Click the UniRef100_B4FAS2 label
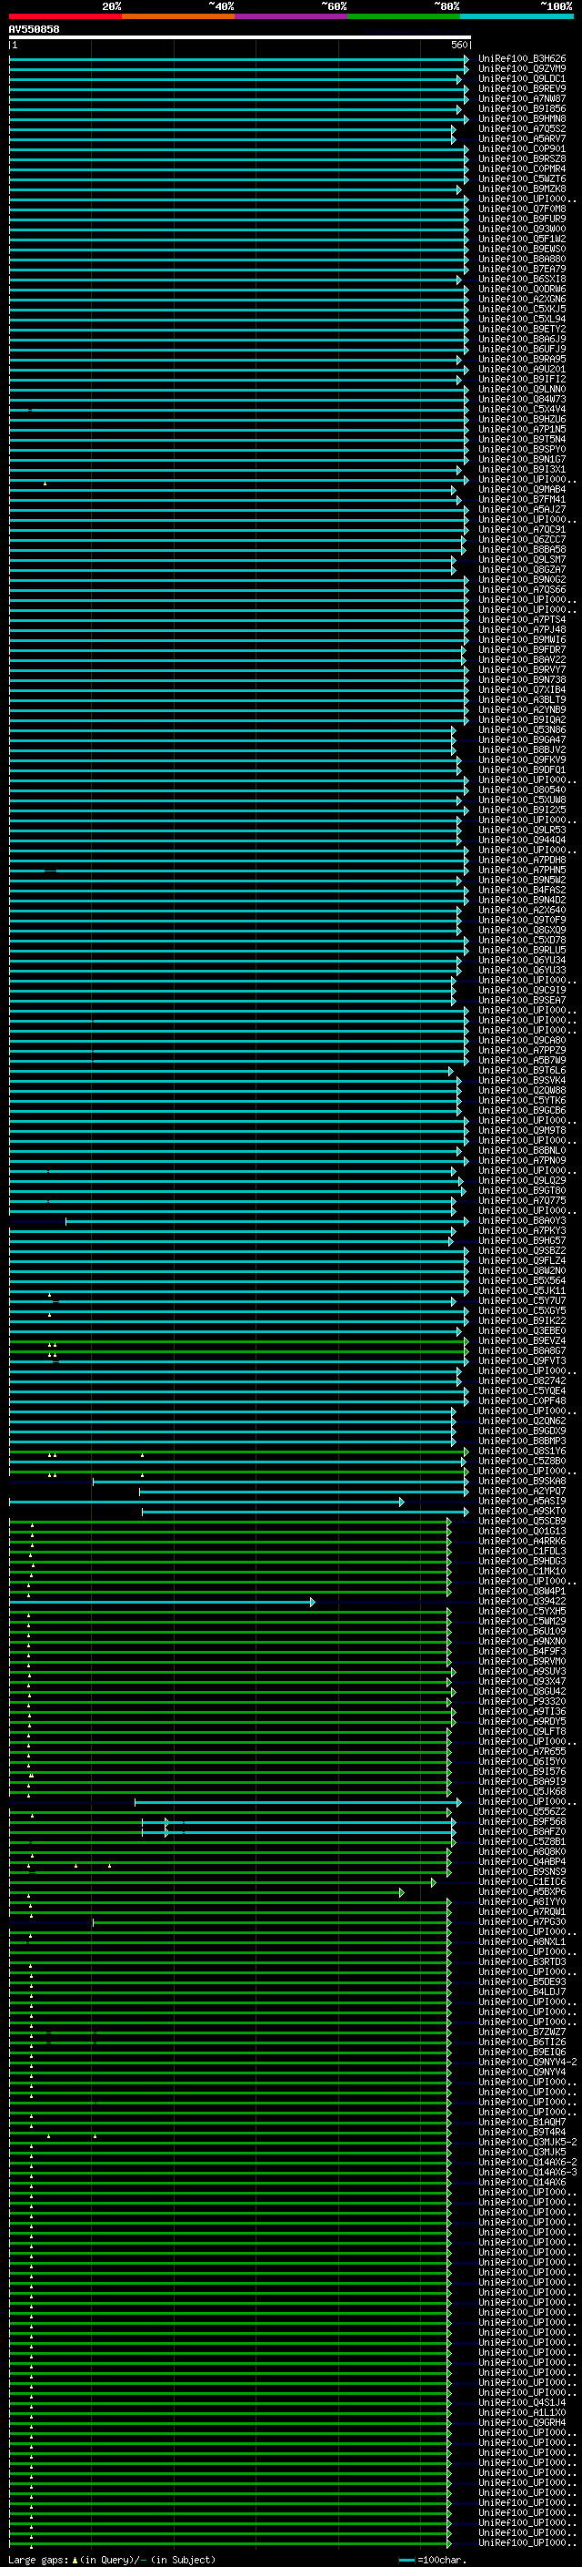Image resolution: width=582 pixels, height=2567 pixels. (522, 890)
